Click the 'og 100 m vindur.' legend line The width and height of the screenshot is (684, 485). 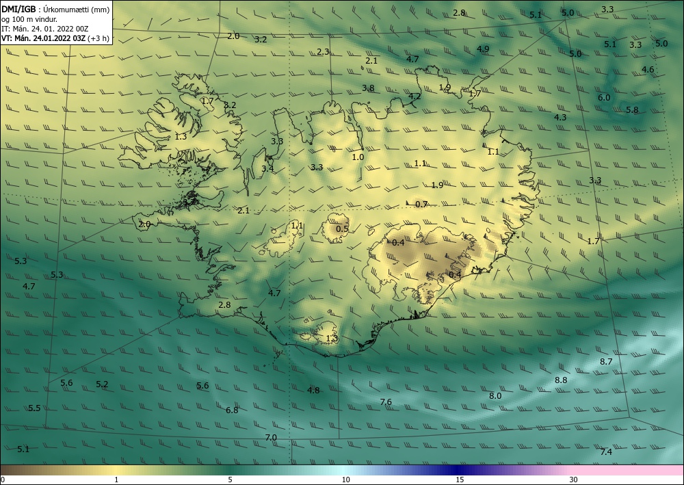pos(29,19)
